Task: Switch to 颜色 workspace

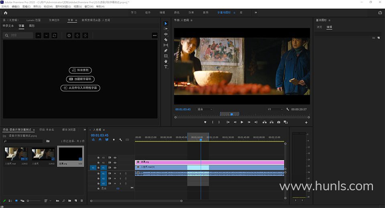Action: point(176,12)
